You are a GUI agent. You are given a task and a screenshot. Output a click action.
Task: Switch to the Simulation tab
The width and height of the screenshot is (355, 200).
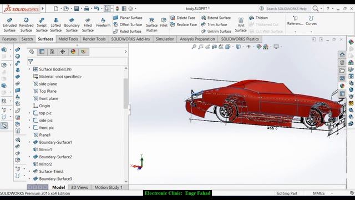point(165,39)
